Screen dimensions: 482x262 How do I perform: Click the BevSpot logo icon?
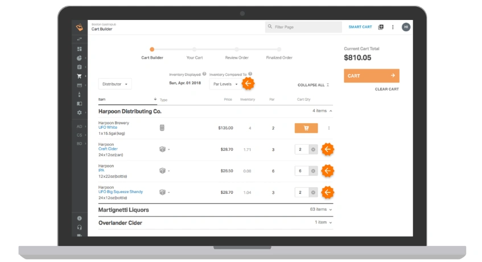80,27
